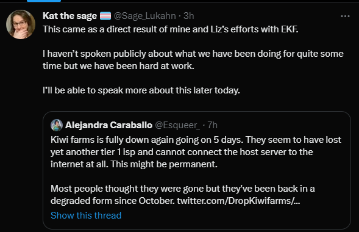
Task: Open Alejandra Caraballo's small profile avatar
Action: click(57, 125)
